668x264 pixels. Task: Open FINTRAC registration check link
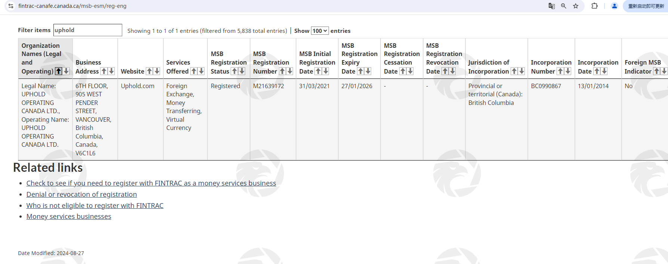[x=151, y=183]
